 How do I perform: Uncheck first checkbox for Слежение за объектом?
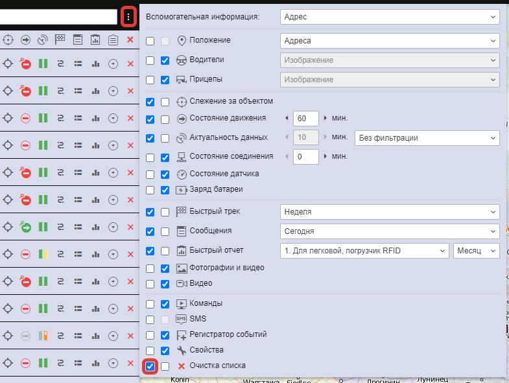150,102
